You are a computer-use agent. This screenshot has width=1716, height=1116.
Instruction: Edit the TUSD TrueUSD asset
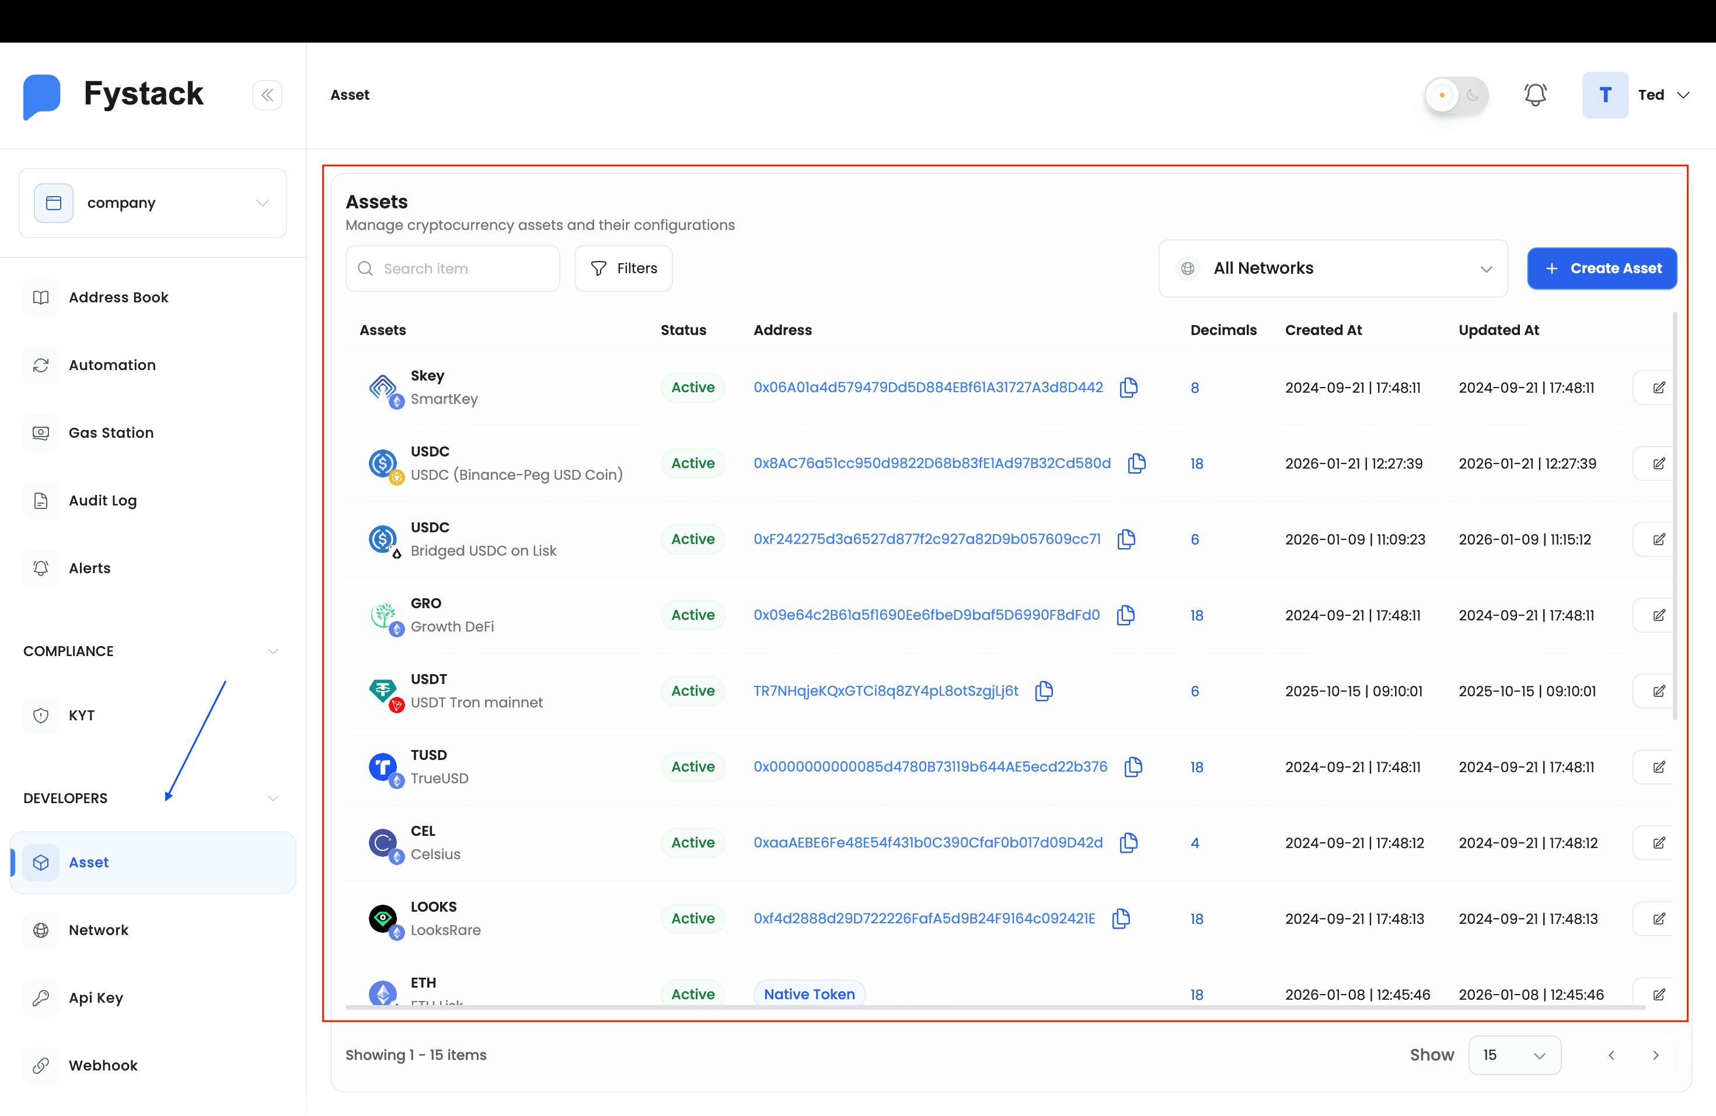(x=1658, y=767)
